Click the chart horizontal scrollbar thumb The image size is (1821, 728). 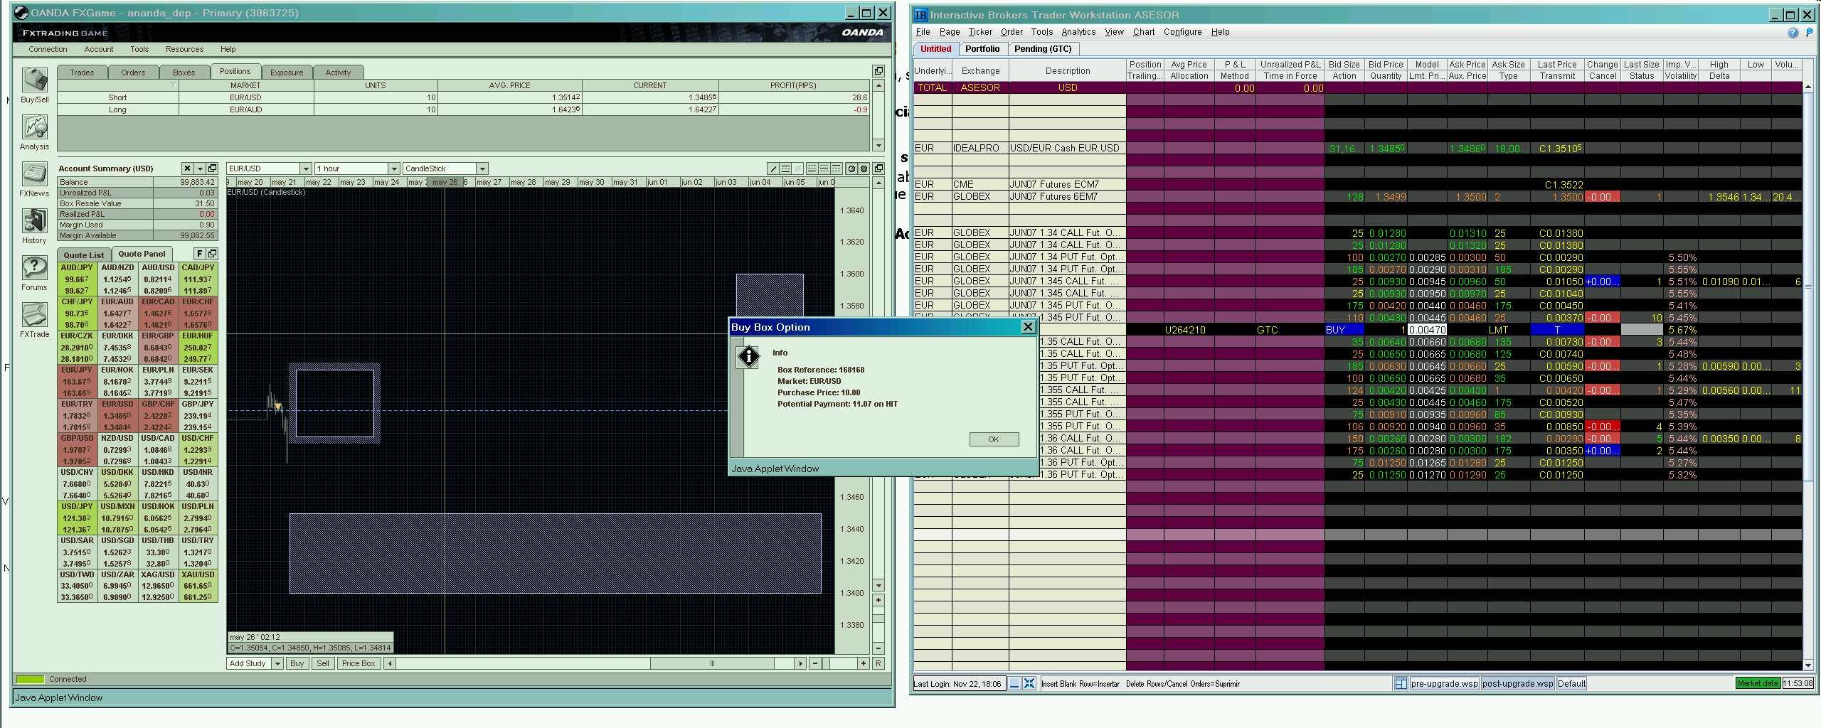click(711, 663)
